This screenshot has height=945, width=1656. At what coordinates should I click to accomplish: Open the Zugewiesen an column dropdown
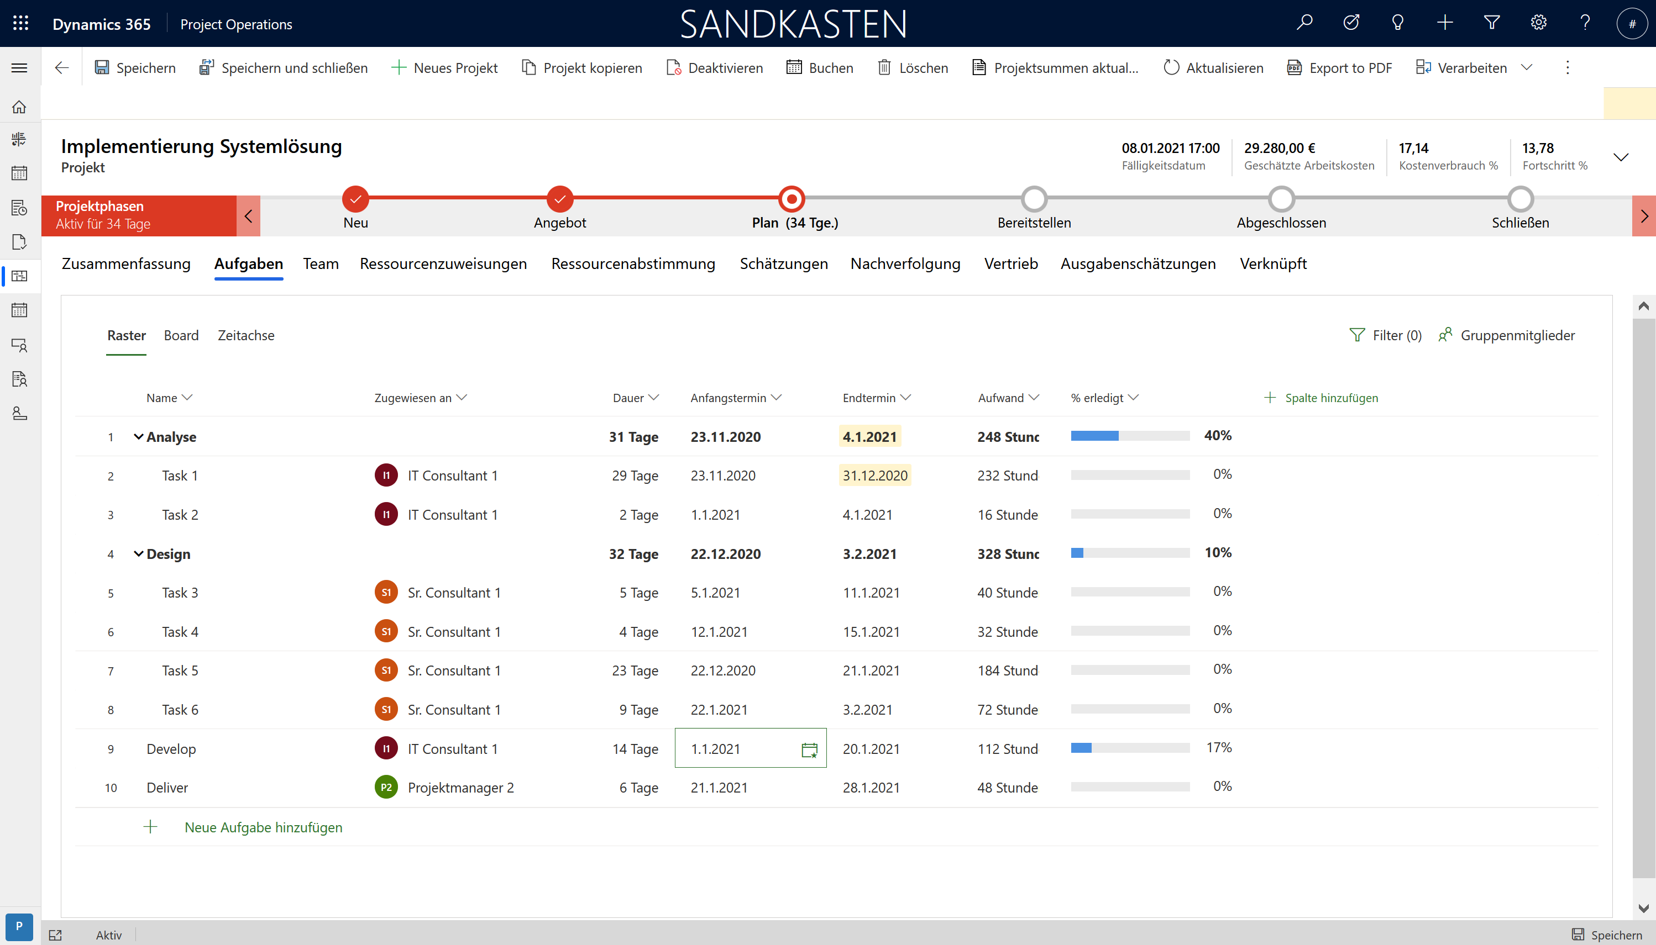pos(462,397)
